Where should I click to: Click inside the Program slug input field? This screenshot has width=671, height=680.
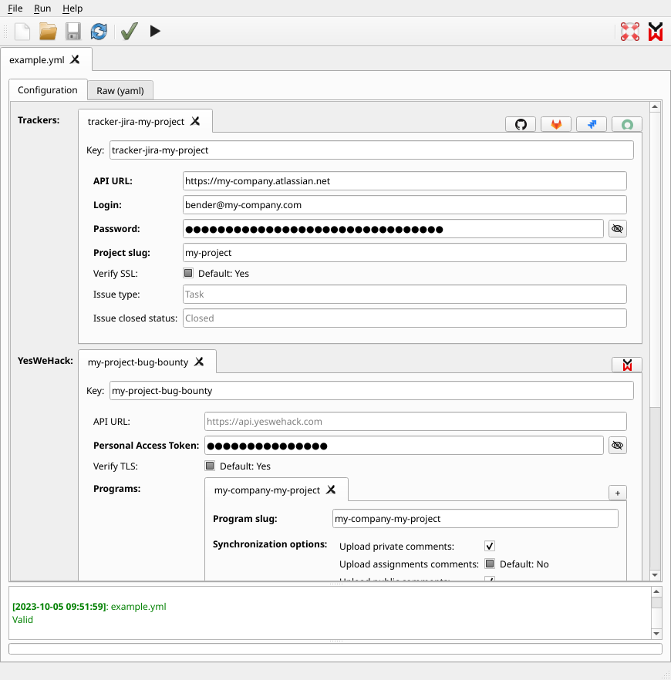click(x=474, y=518)
